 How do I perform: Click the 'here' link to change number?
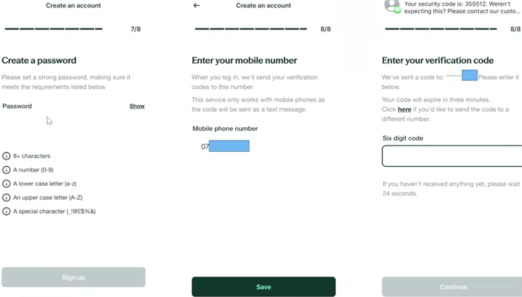[404, 109]
